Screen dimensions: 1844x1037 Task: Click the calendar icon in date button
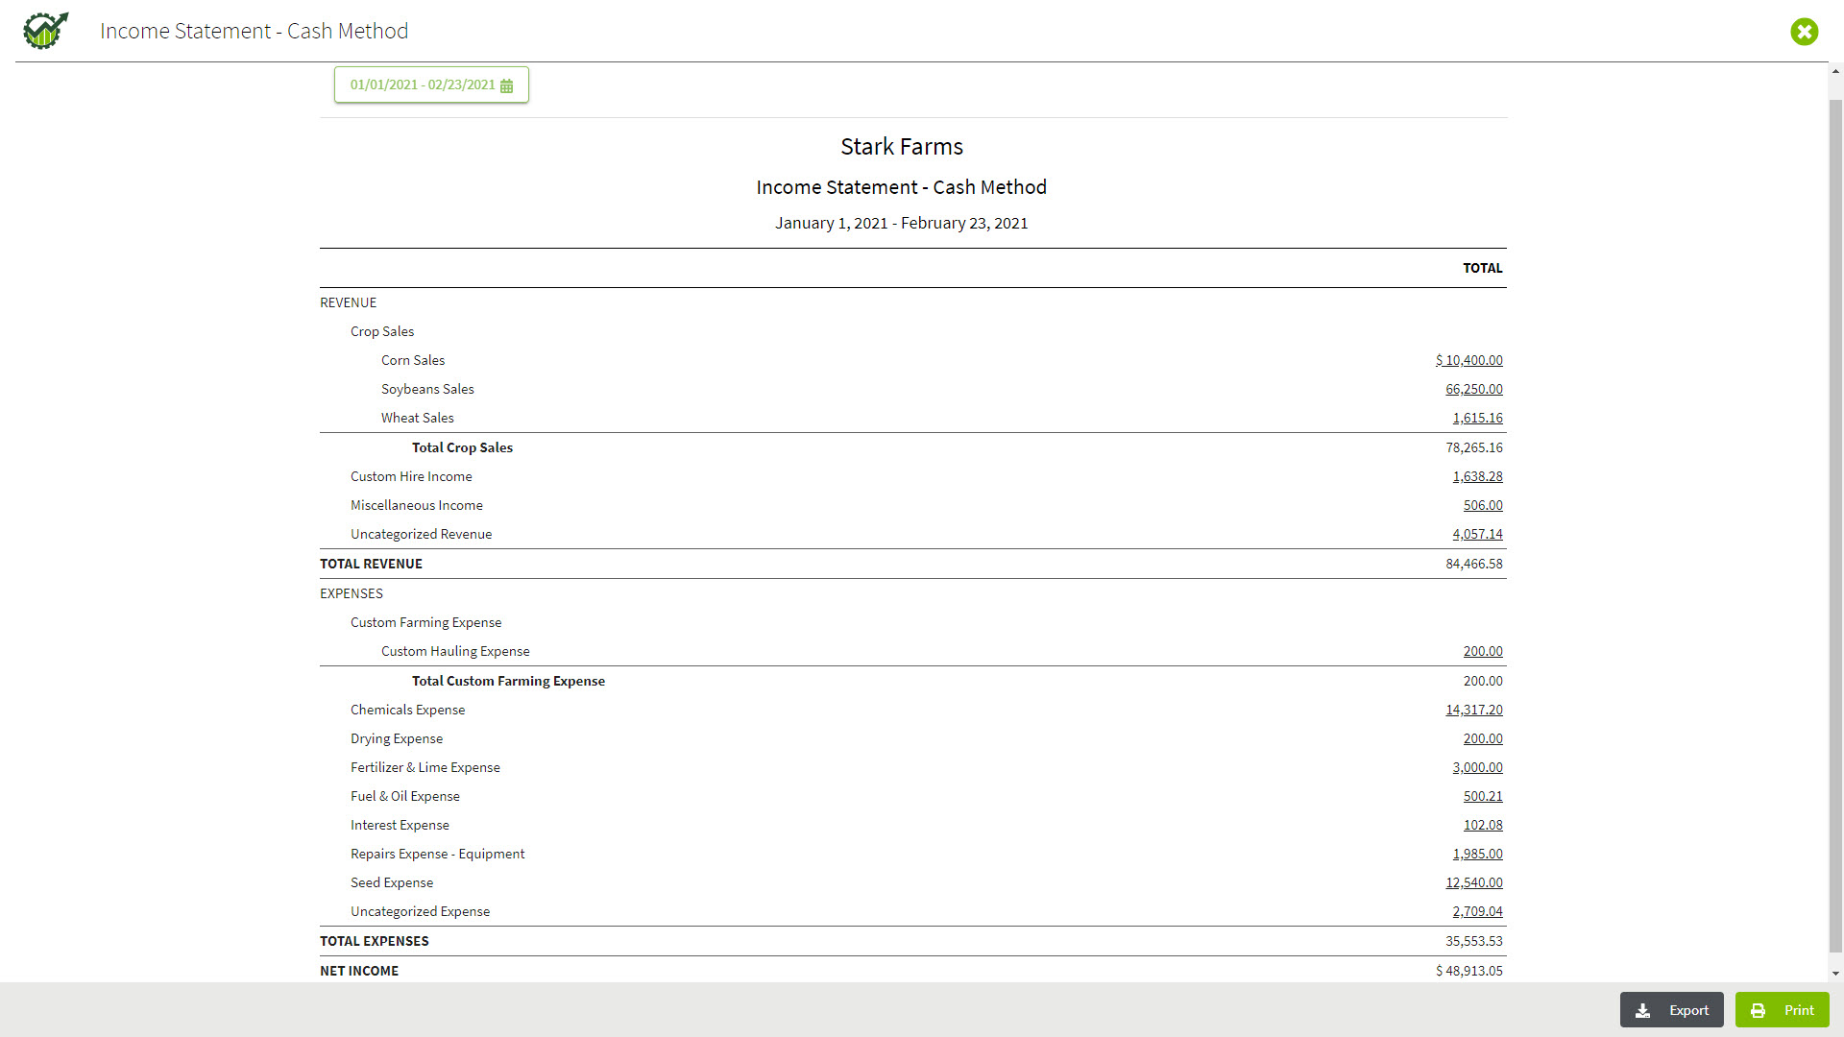pyautogui.click(x=506, y=85)
